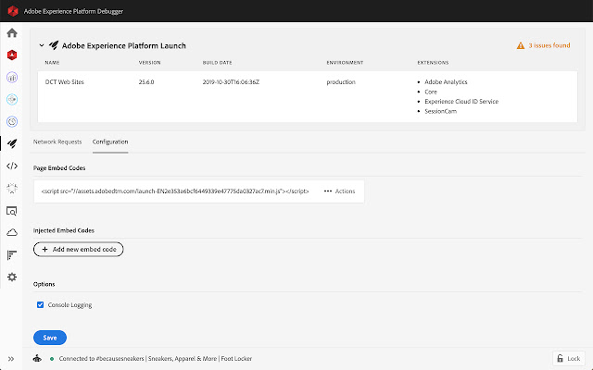
Task: Click the Save button
Action: pyautogui.click(x=50, y=338)
